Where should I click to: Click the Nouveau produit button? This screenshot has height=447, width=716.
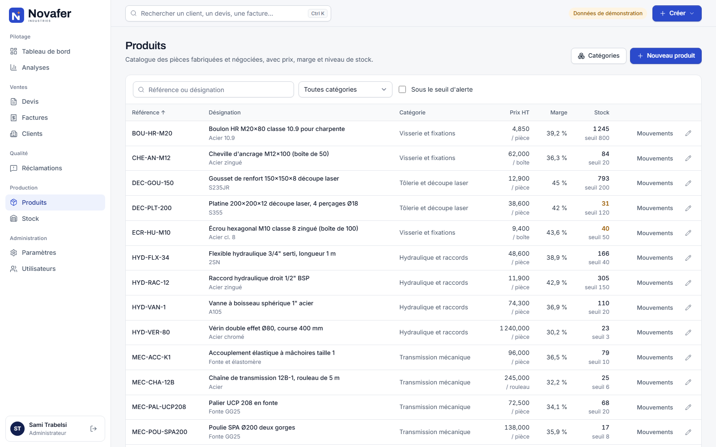pyautogui.click(x=666, y=56)
